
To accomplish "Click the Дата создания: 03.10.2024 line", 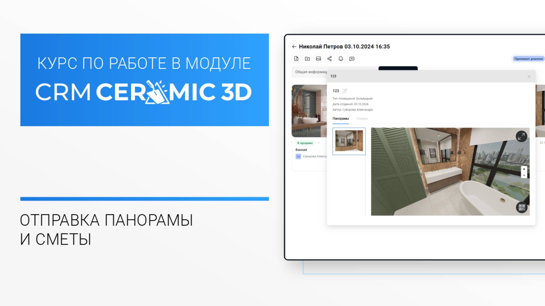I will point(350,104).
